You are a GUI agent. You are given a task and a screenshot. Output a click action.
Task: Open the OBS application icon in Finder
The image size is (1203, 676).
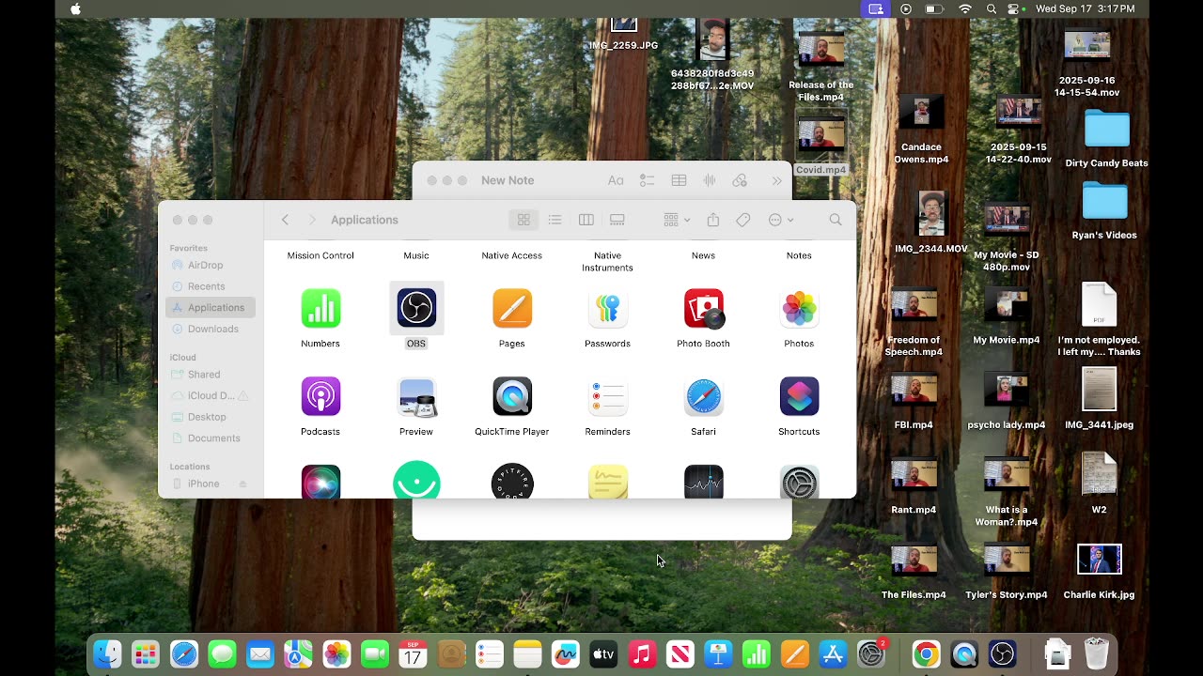click(416, 308)
